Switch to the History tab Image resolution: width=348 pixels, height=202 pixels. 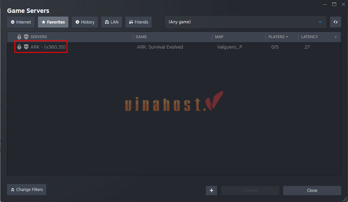tap(85, 22)
